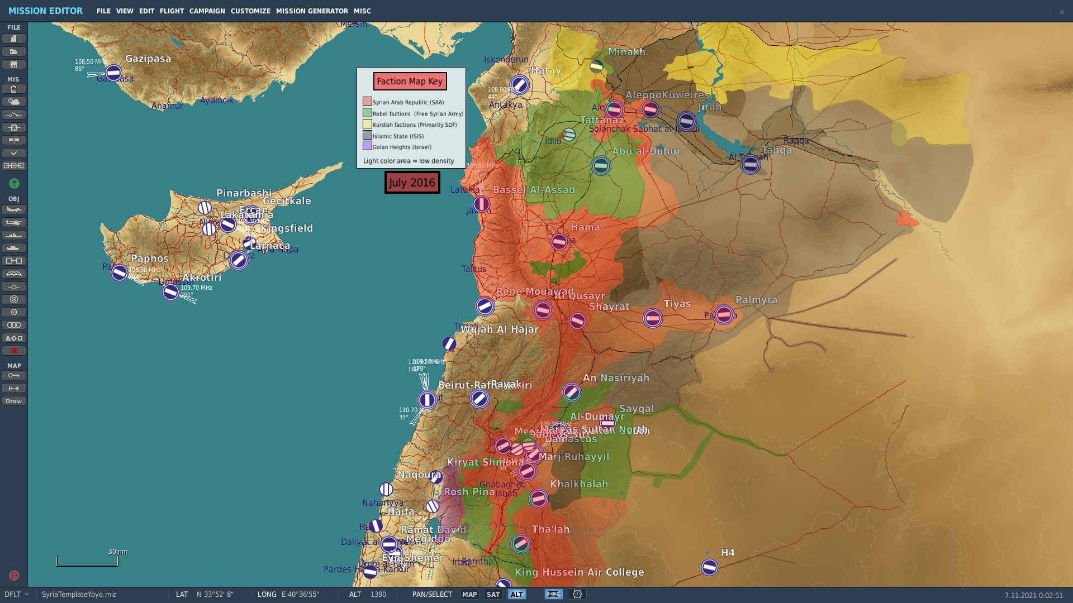Switch map mode to ALT
1073x603 pixels.
click(516, 594)
